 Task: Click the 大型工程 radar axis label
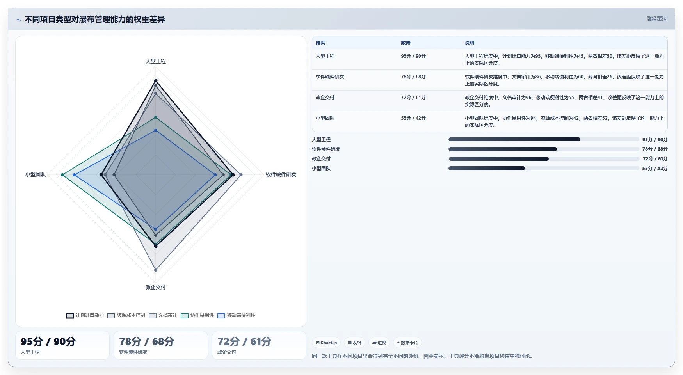click(156, 61)
